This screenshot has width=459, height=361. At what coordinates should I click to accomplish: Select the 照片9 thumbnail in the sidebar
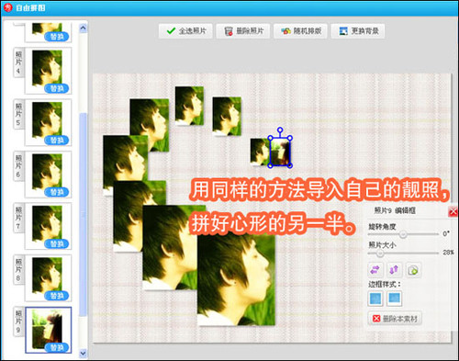point(49,330)
